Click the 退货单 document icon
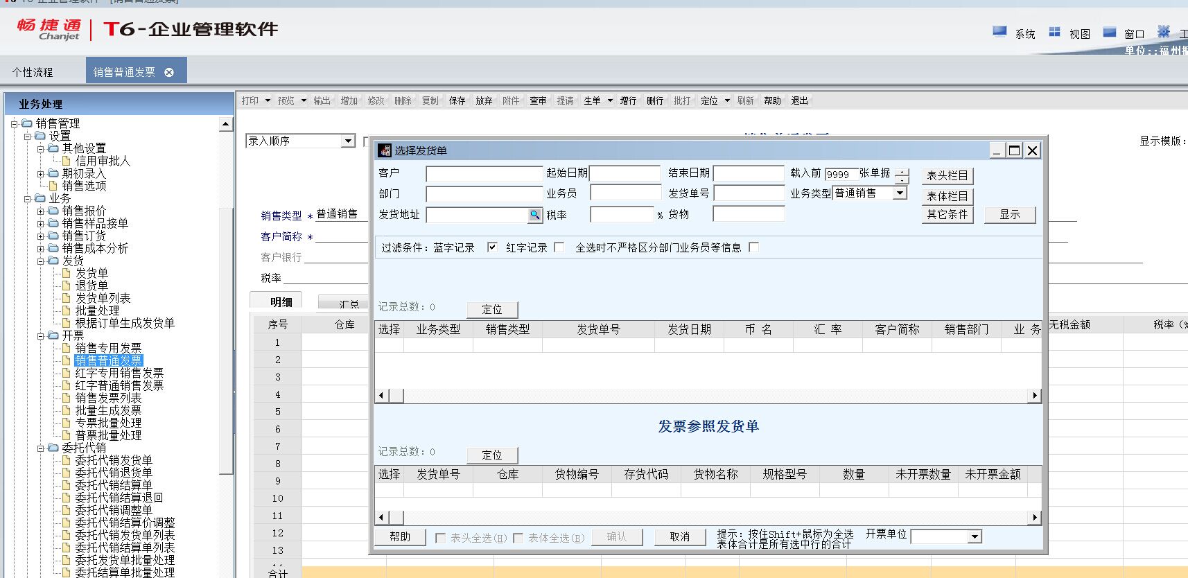 point(67,286)
